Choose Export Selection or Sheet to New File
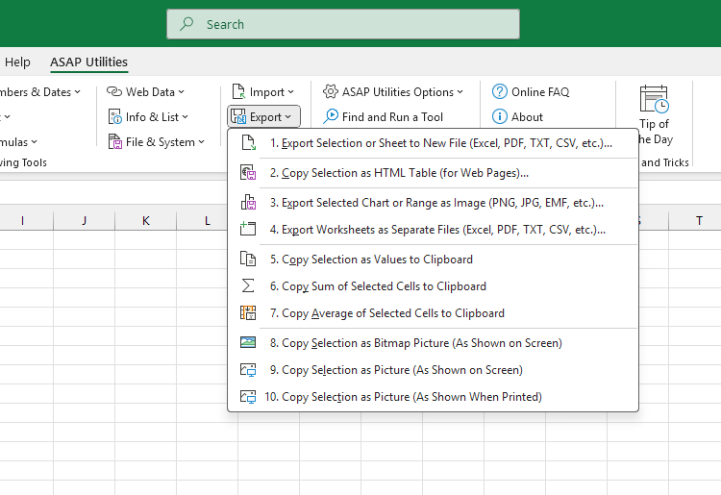The image size is (721, 495). point(434,143)
